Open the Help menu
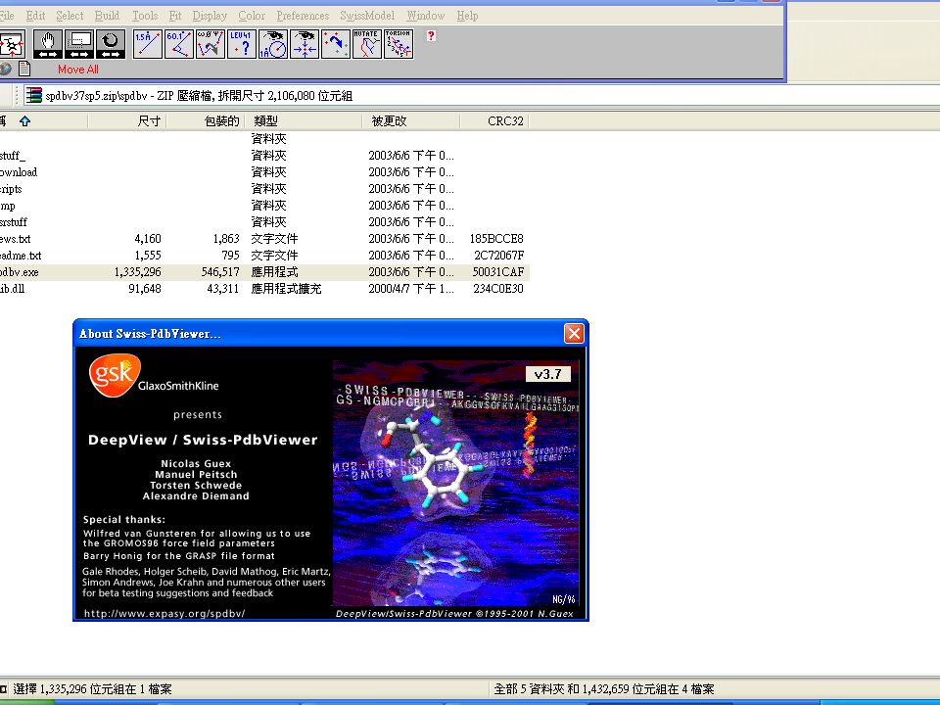 (x=467, y=16)
